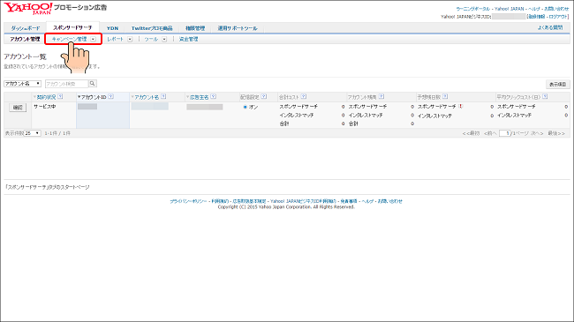Open the 利用規約 footer link
The height and width of the screenshot is (322, 574).
pyautogui.click(x=220, y=201)
